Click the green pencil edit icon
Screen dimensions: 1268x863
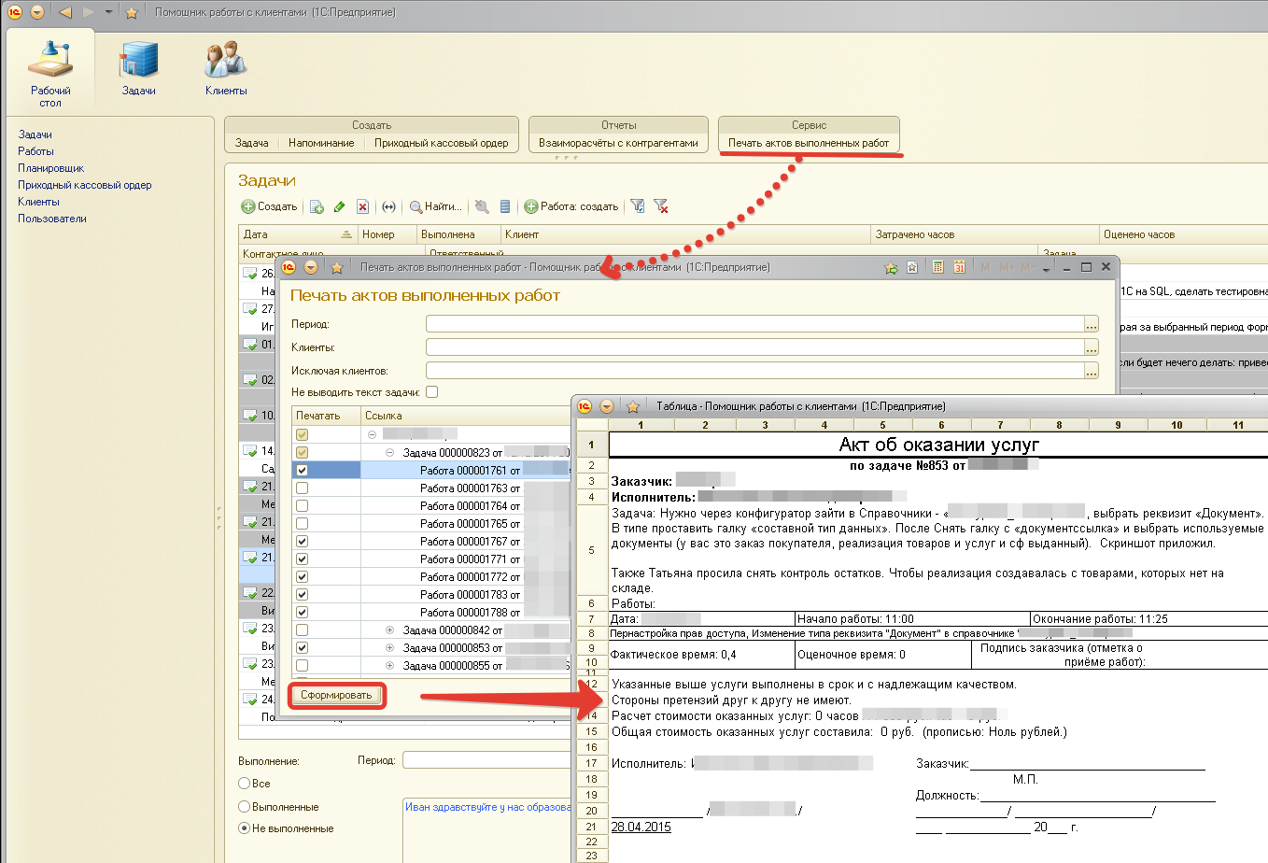339,206
